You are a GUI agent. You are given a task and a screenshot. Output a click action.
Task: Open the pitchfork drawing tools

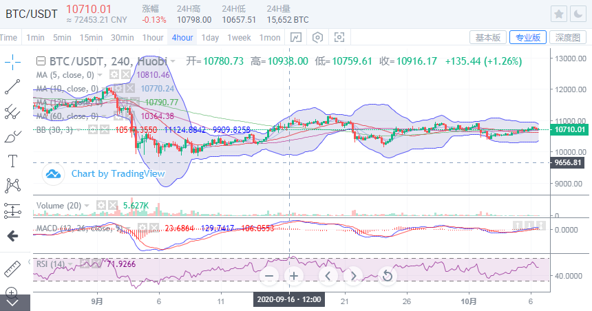pyautogui.click(x=12, y=111)
